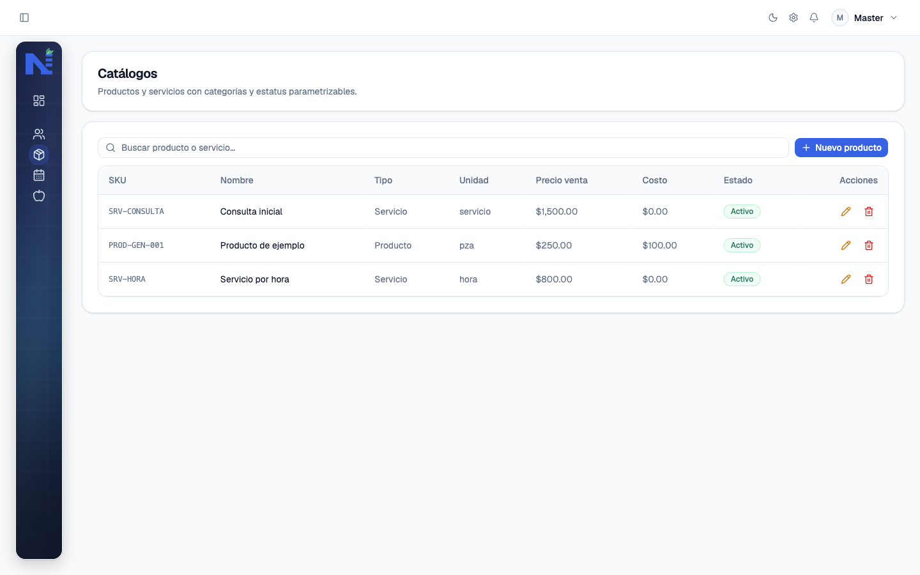920x575 pixels.
Task: Focus the product or service search field
Action: (443, 148)
